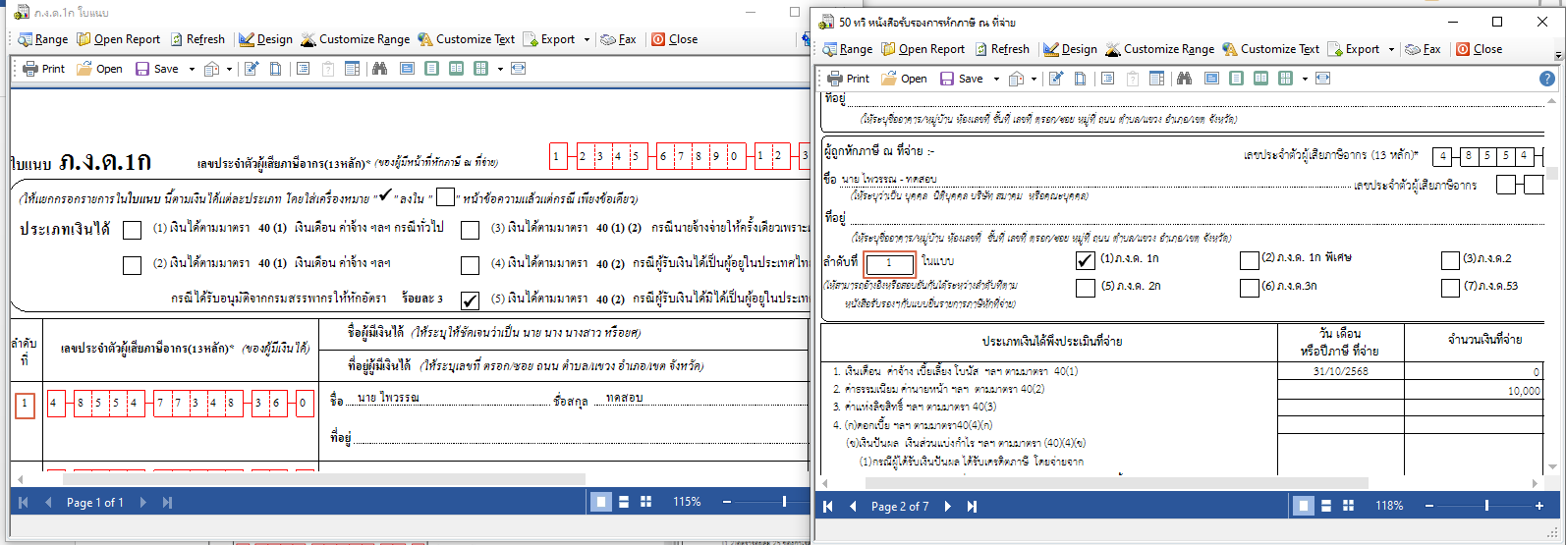Click Refresh in the left window toolbar
1566x545 pixels.
click(197, 39)
